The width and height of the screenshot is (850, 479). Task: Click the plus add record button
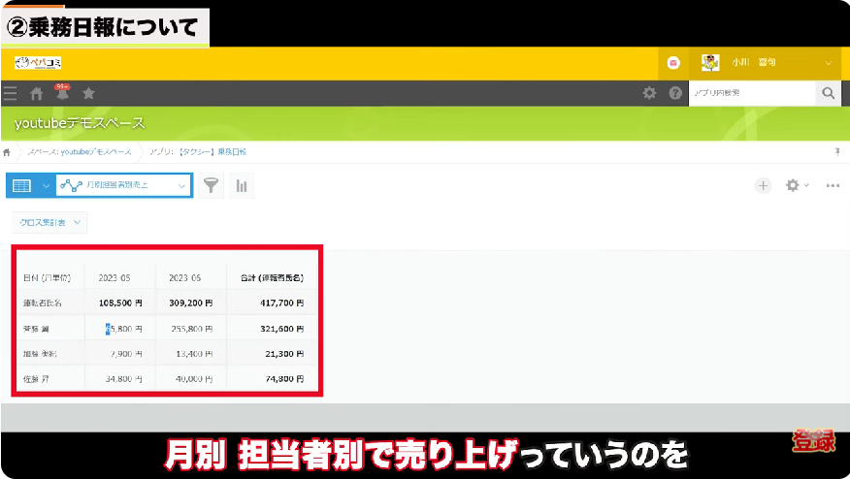point(764,185)
